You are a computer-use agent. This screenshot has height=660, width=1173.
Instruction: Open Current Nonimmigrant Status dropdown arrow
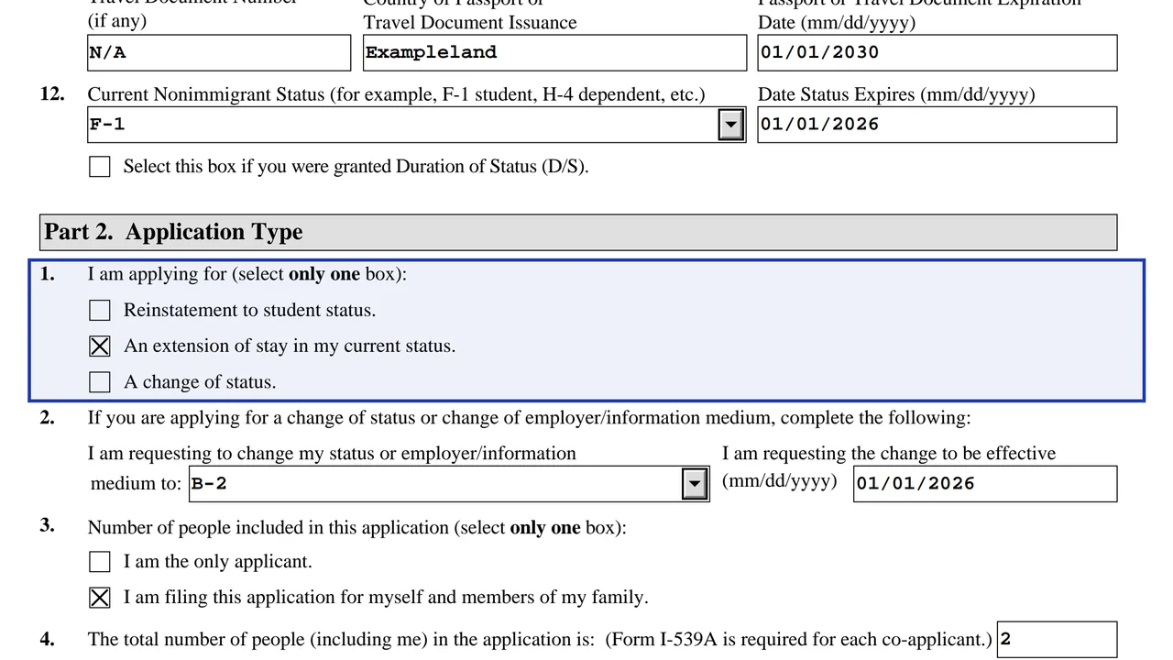(x=730, y=125)
